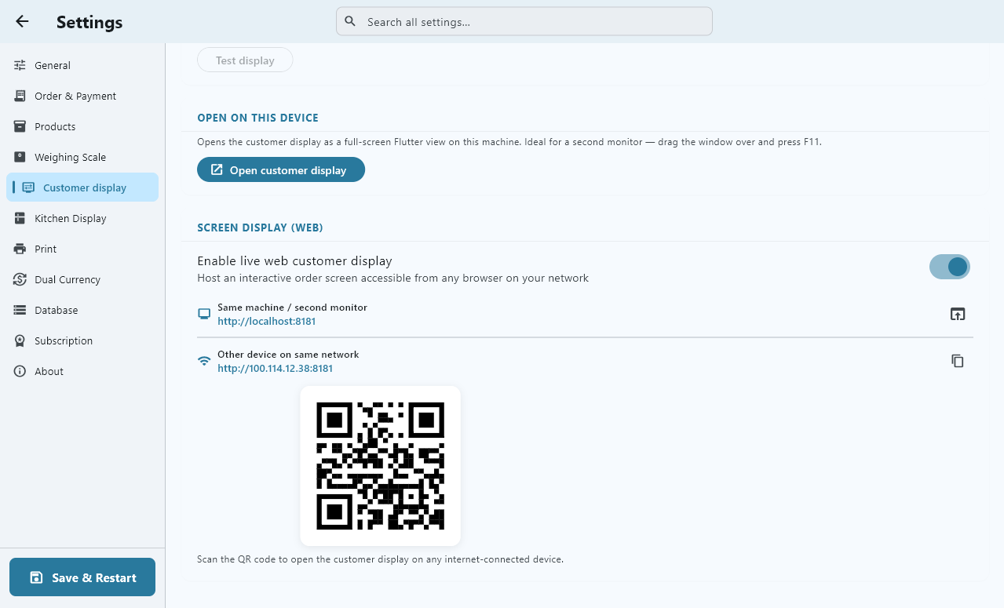1004x608 pixels.
Task: Click the Settings page title
Action: click(x=89, y=22)
